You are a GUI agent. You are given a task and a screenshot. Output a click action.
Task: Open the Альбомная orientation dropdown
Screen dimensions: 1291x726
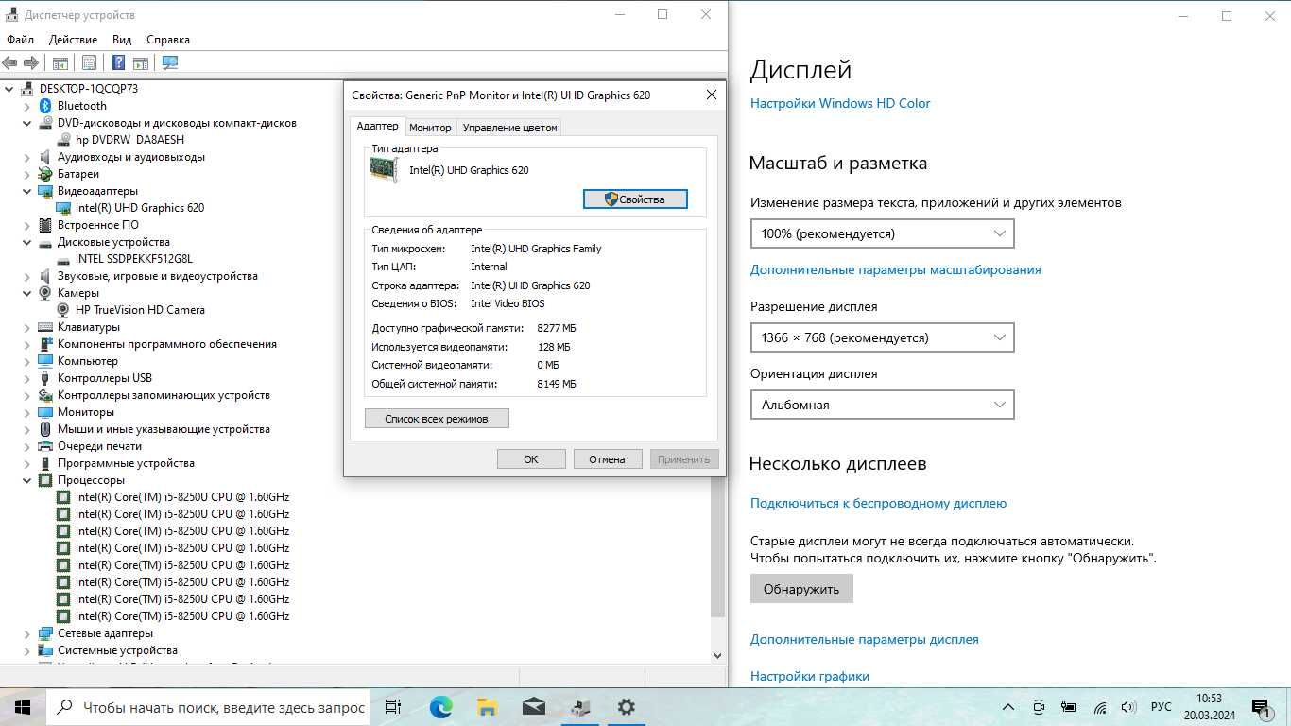tap(882, 405)
